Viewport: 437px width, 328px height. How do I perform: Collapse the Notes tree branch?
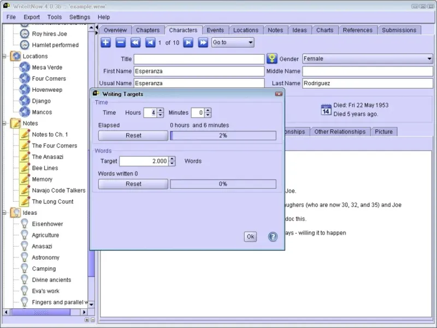(x=4, y=124)
